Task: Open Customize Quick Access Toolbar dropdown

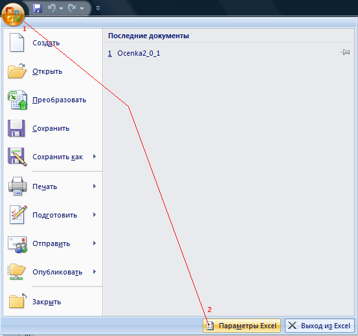Action: 98,8
